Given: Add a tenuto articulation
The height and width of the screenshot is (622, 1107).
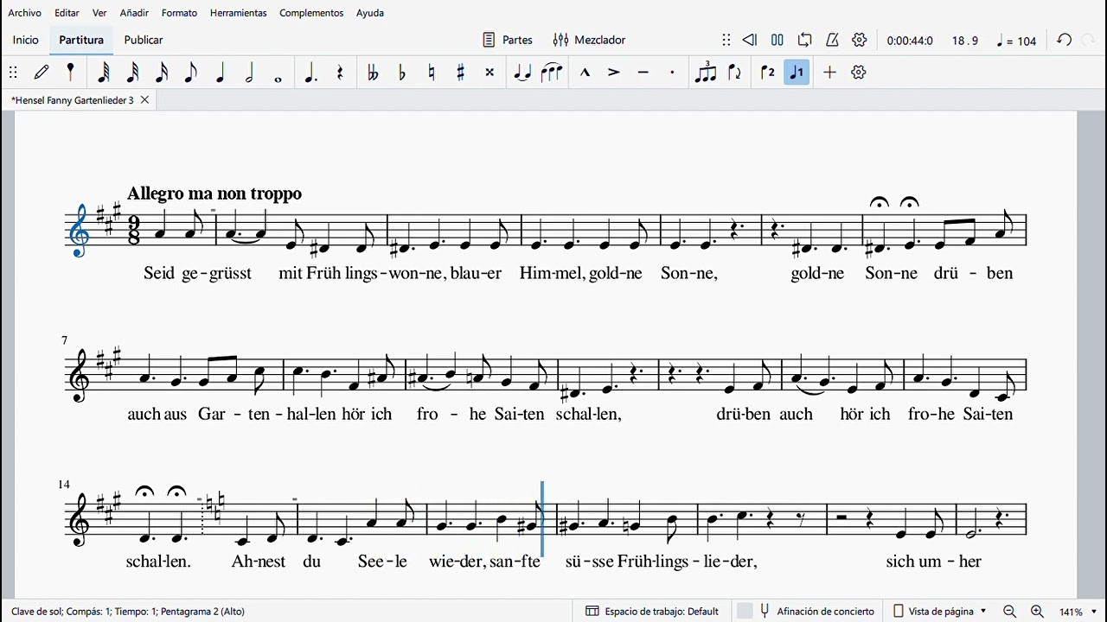Looking at the screenshot, I should pos(643,73).
